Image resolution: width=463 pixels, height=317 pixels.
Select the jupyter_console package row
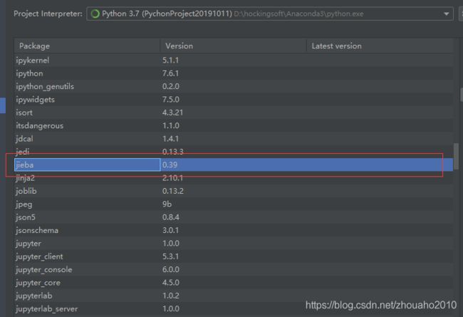point(233,269)
